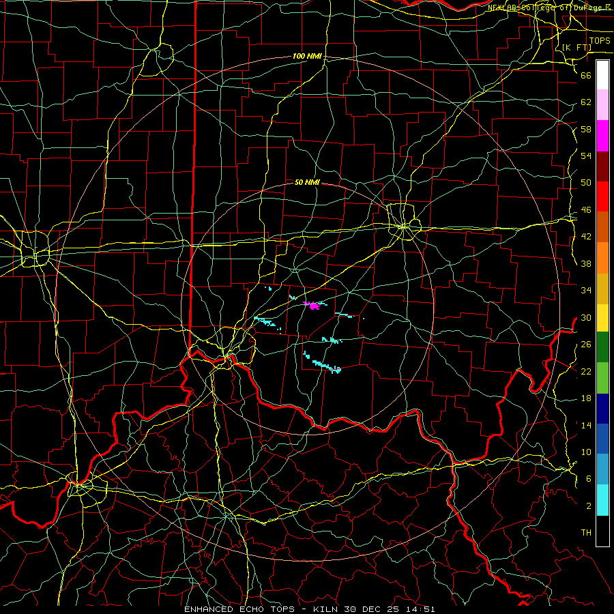
Task: Select the dark orange legend swatch
Action: 602,227
